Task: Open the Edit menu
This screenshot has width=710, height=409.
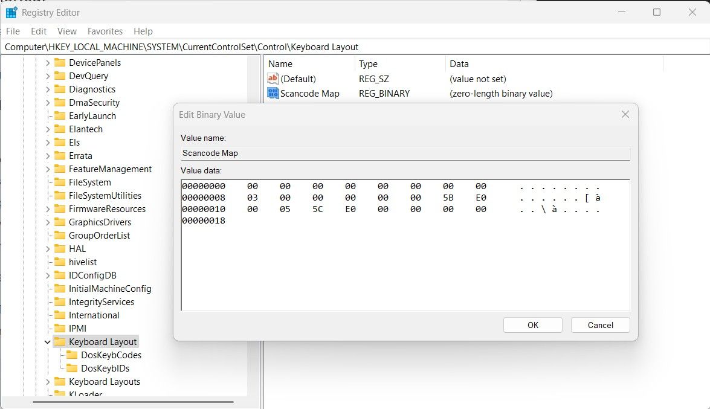Action: pyautogui.click(x=39, y=31)
